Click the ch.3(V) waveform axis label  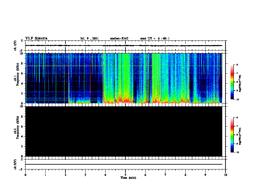click(x=15, y=164)
